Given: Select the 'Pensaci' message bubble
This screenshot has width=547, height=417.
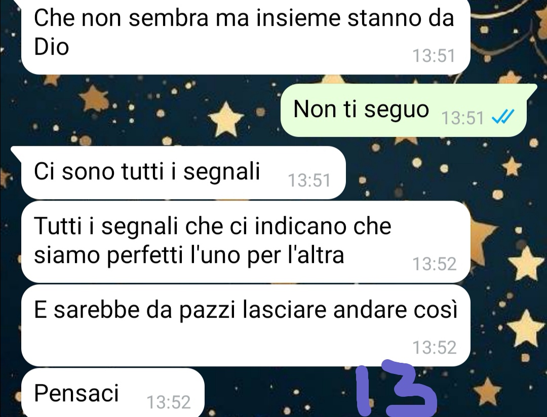Looking at the screenshot, I should pyautogui.click(x=112, y=393).
